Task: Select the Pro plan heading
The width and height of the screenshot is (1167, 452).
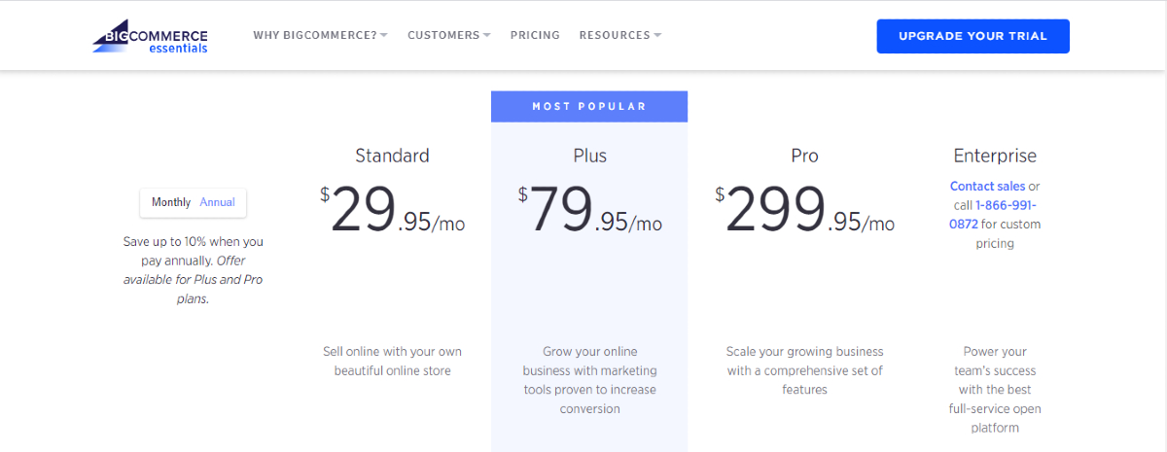Action: 804,156
